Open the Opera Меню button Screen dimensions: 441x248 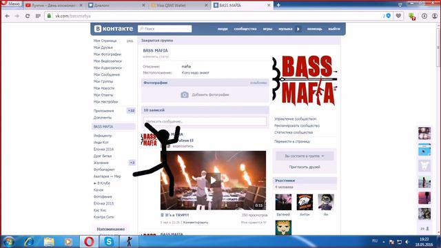(x=11, y=4)
